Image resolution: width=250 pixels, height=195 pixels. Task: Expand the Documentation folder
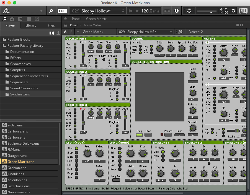click(x=7, y=52)
